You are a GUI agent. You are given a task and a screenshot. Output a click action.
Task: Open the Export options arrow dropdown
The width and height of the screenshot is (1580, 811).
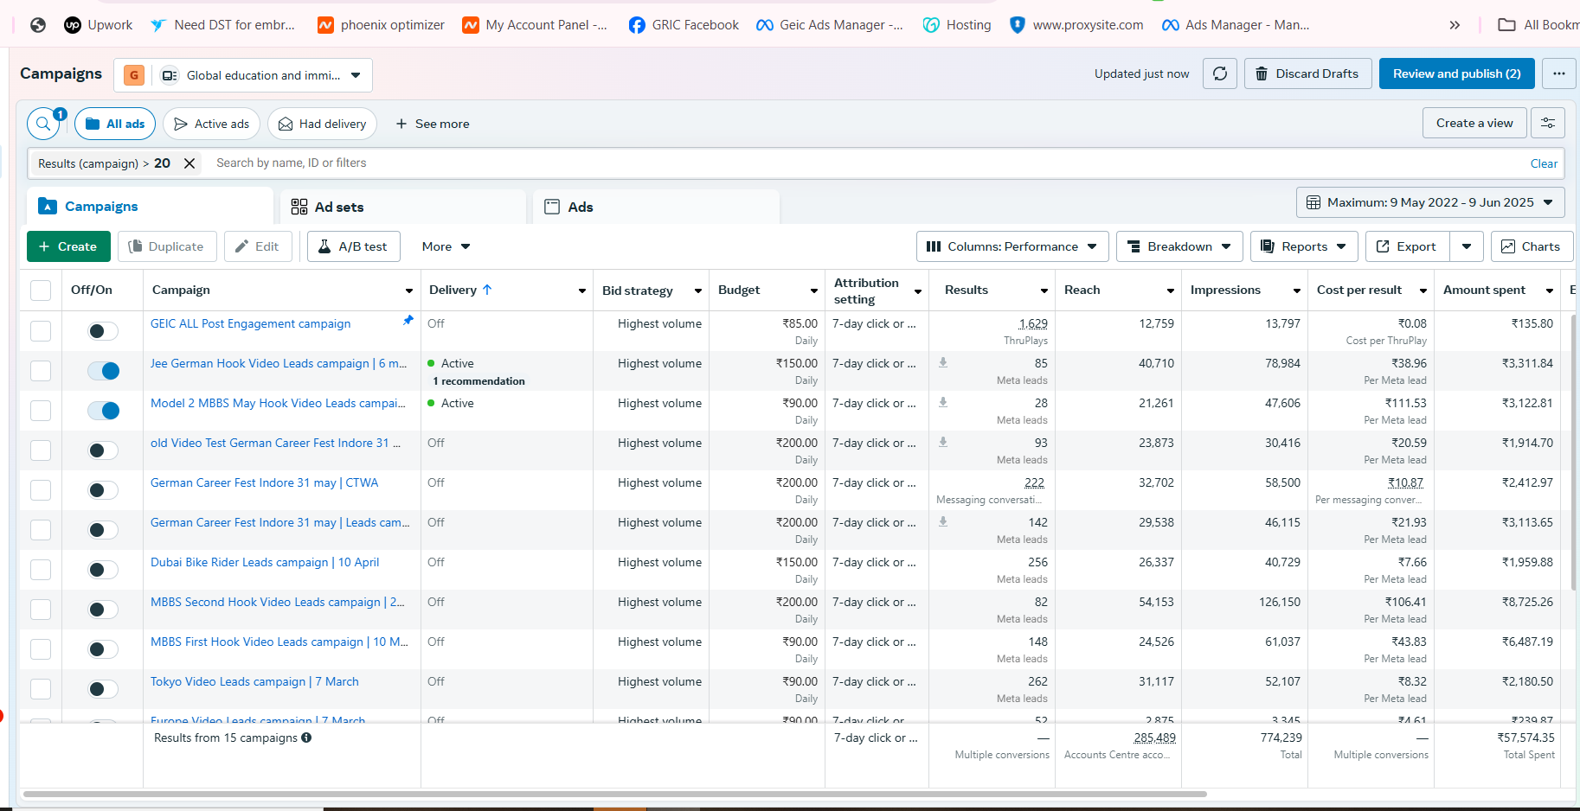[x=1467, y=246]
